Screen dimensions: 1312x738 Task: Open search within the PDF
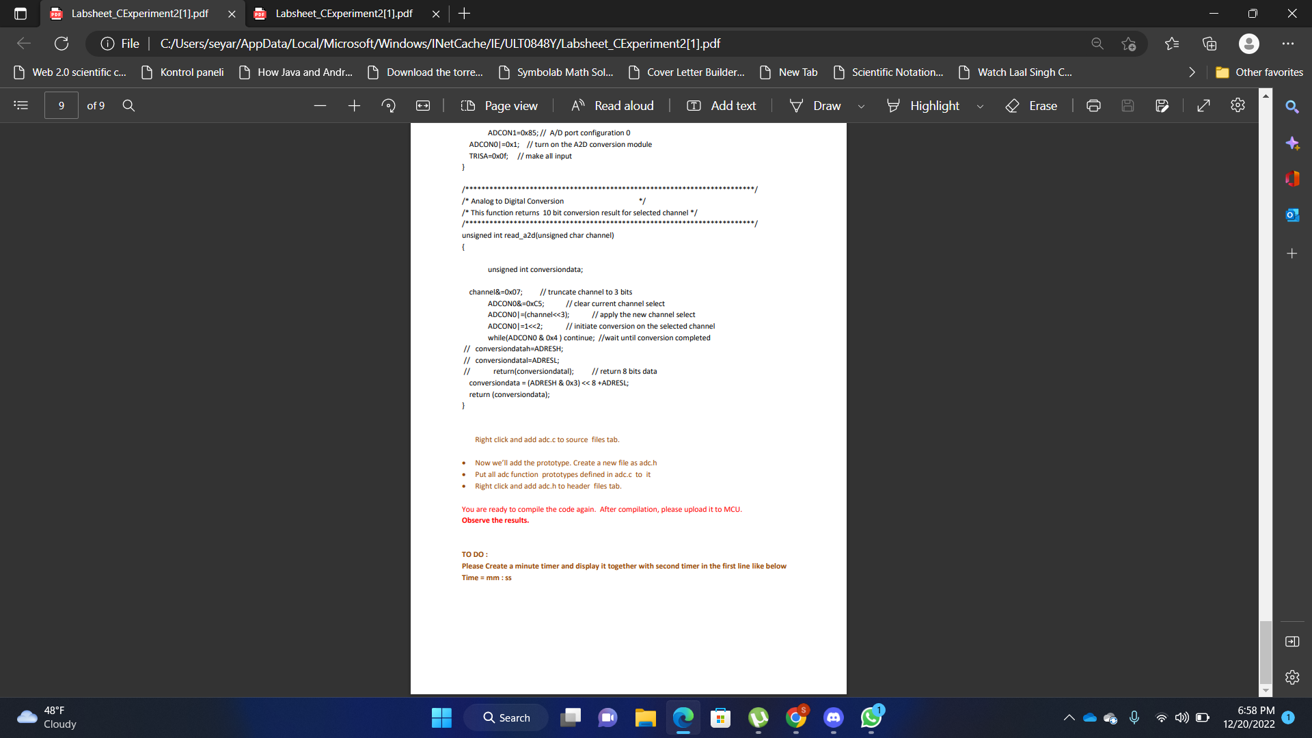128,105
